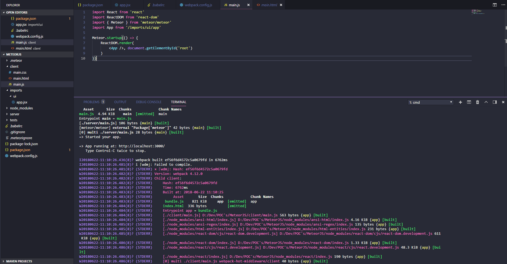Expand the server folder
507x264 pixels.
37,114
